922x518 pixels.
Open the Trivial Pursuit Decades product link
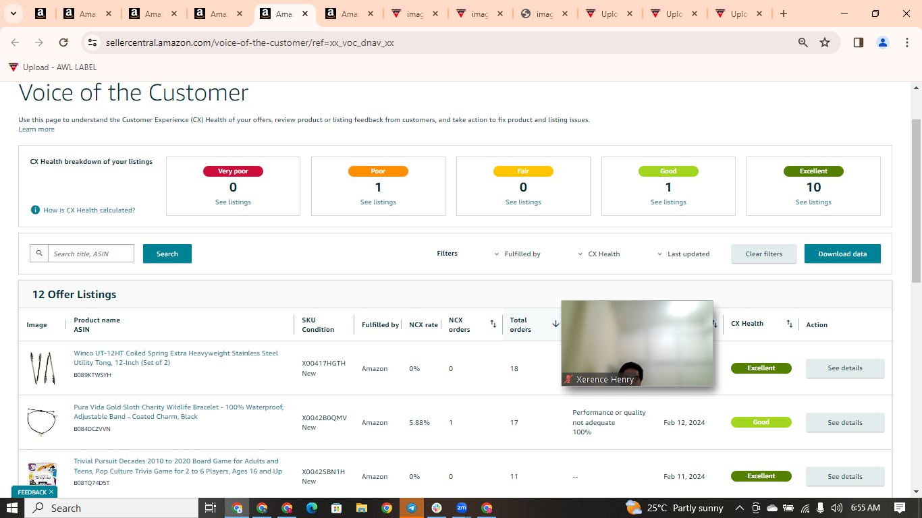(x=178, y=466)
